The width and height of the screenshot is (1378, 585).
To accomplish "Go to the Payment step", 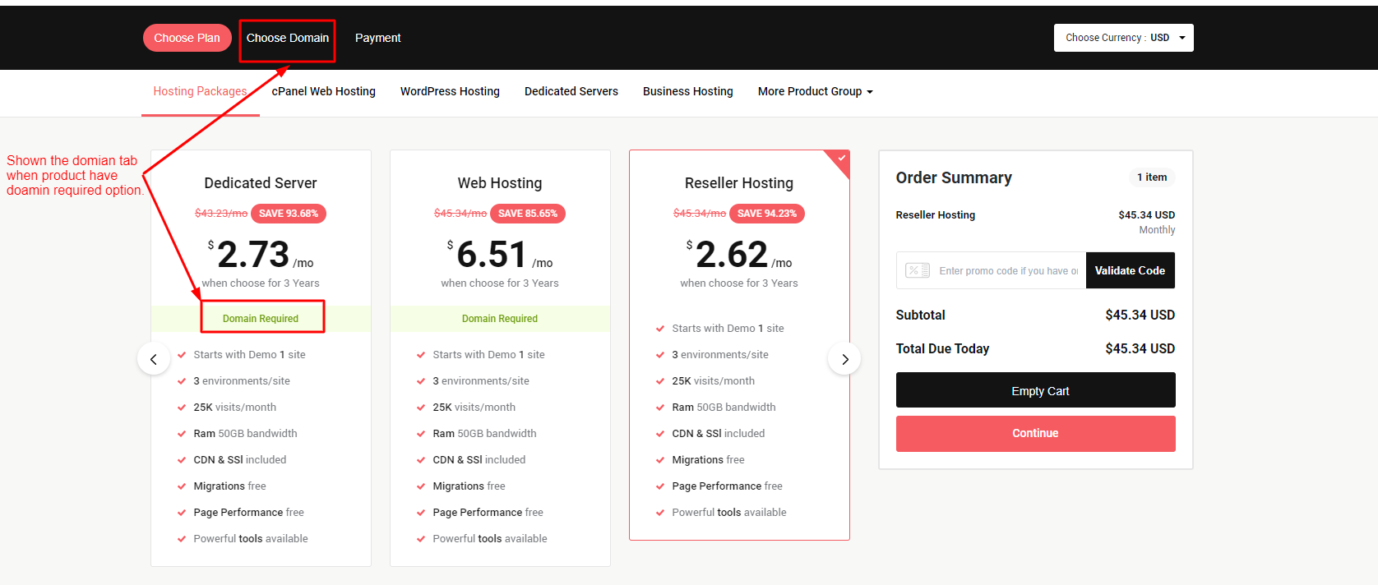I will point(378,38).
